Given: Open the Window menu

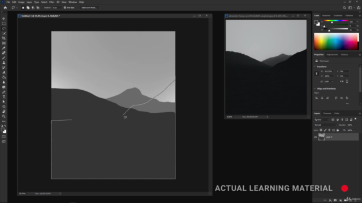Looking at the screenshot, I should click(x=72, y=2).
